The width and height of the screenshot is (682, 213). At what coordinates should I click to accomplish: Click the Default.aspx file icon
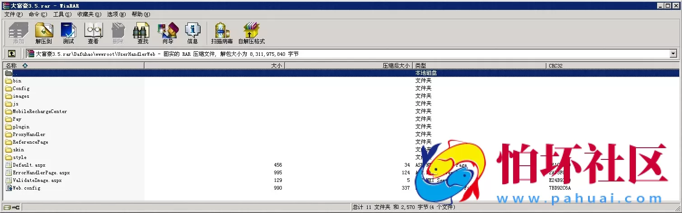pos(9,165)
